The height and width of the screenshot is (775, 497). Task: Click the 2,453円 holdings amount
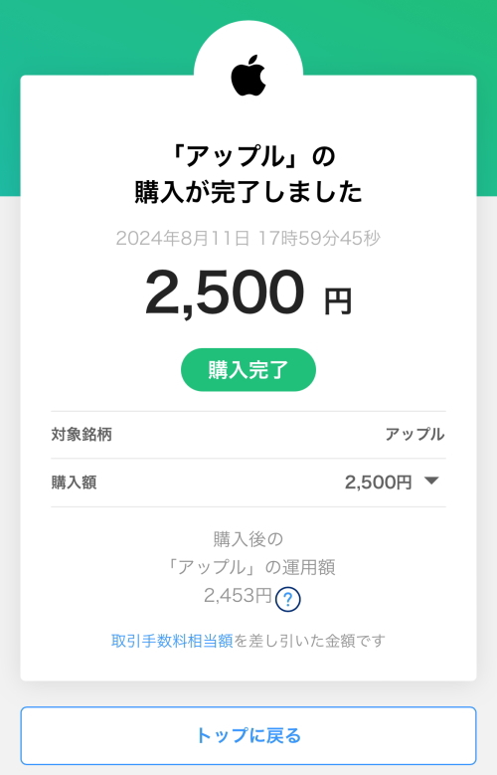(238, 596)
